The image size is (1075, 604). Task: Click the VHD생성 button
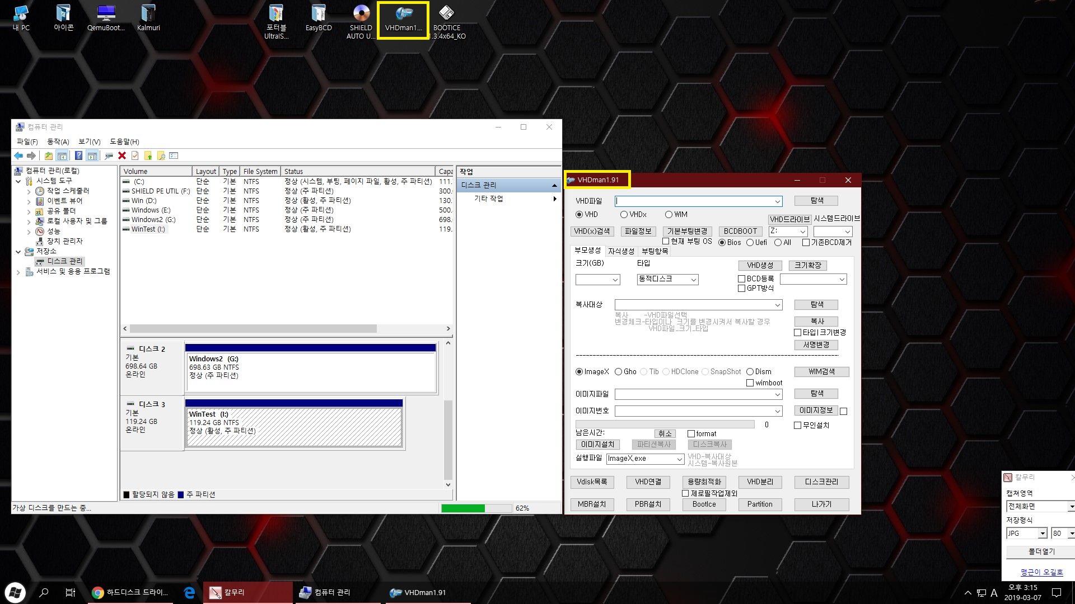click(x=760, y=266)
